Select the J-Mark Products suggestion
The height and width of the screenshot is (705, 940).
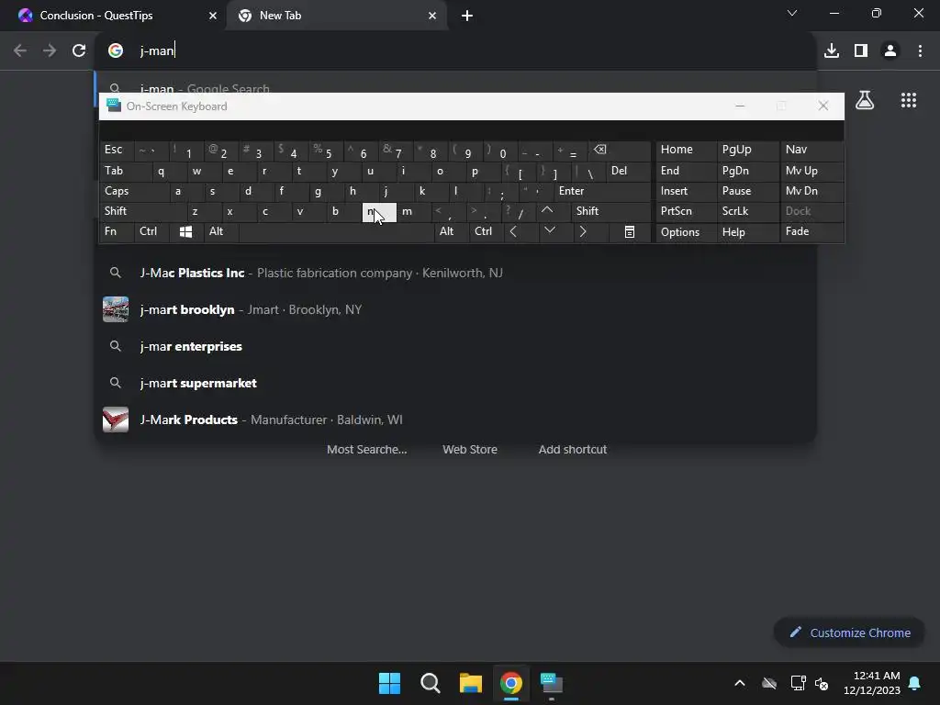[x=455, y=420]
